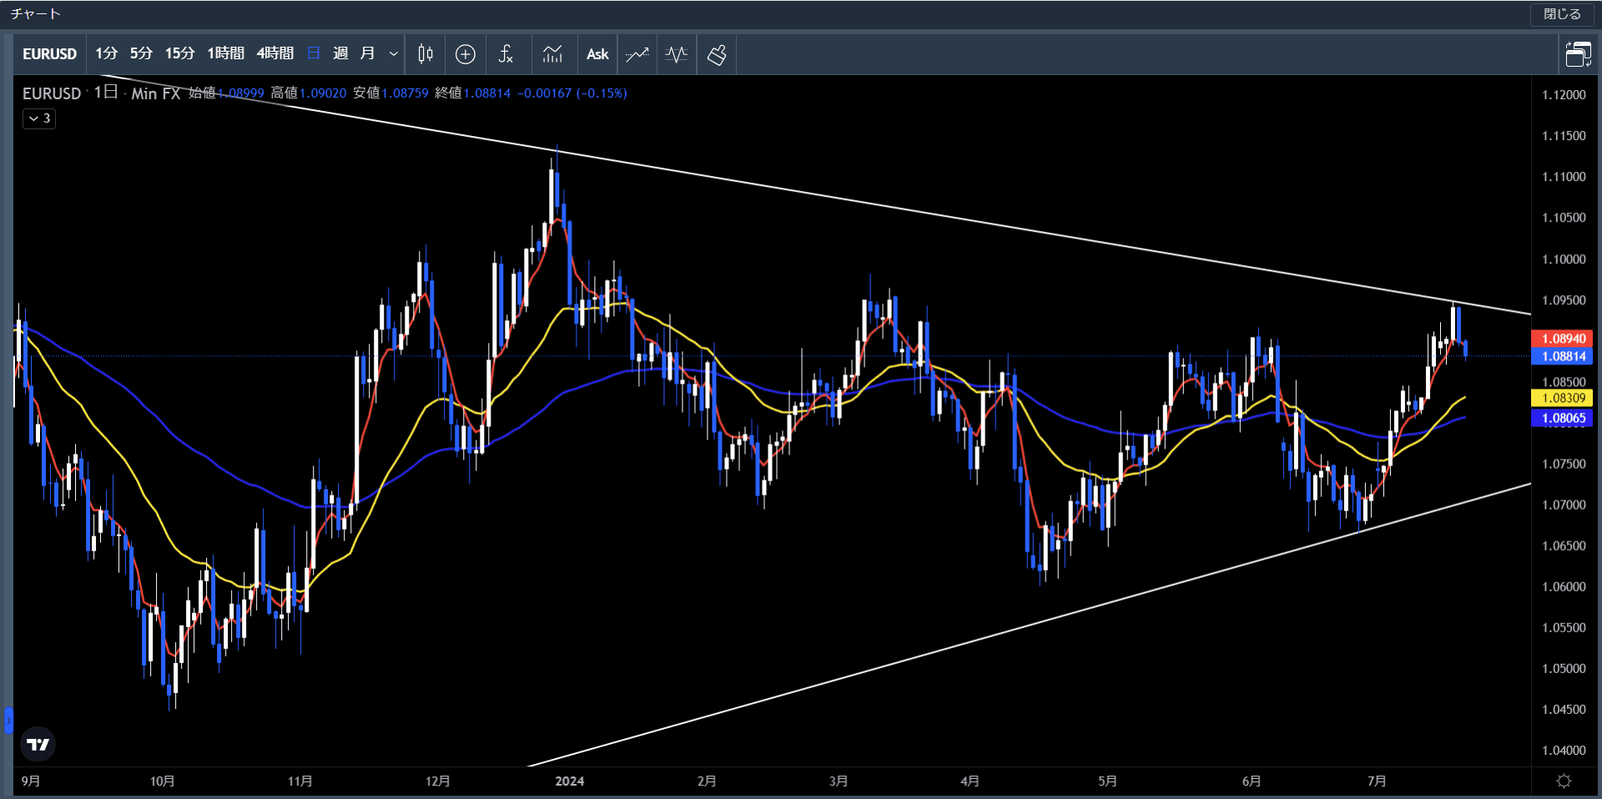The width and height of the screenshot is (1602, 799).
Task: Select the 日 daily timeframe
Action: tap(314, 53)
